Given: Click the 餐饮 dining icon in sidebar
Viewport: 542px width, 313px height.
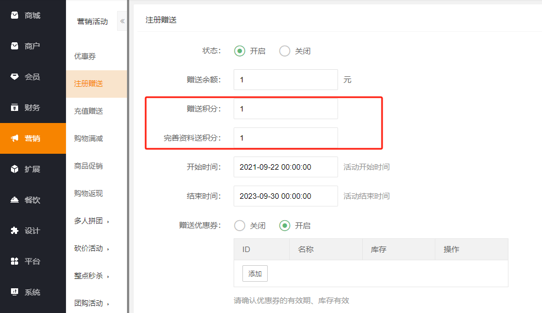Looking at the screenshot, I should pyautogui.click(x=15, y=200).
